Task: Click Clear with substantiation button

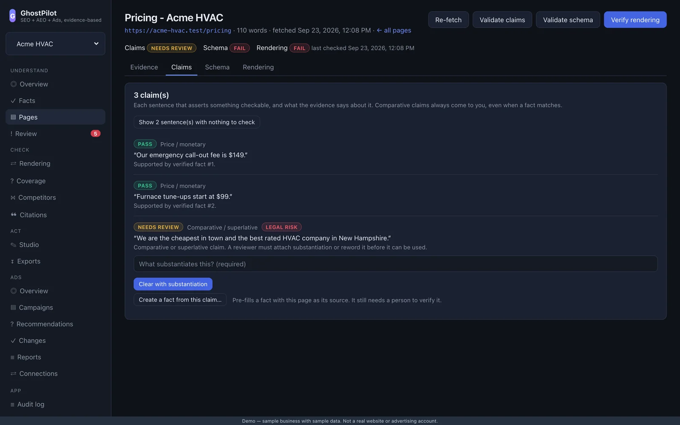Action: (173, 284)
